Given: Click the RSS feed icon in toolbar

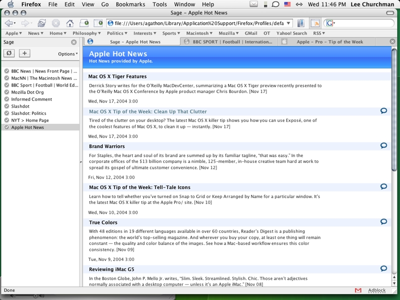Looking at the screenshot, I should pyautogui.click(x=315, y=23).
